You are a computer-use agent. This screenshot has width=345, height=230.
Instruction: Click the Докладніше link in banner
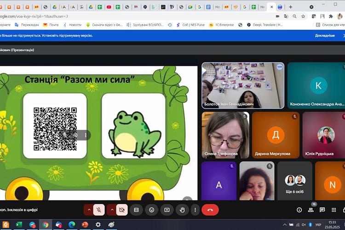325,35
